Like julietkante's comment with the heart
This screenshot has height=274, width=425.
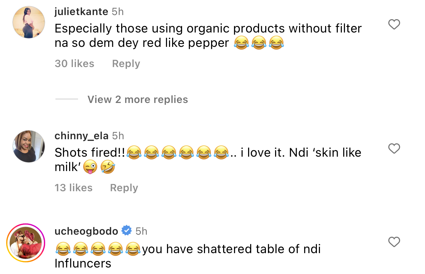pos(394,25)
